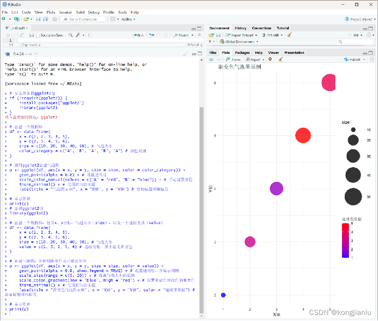Refresh current plot icon
Viewport: 378px width, 321px height.
coord(371,59)
